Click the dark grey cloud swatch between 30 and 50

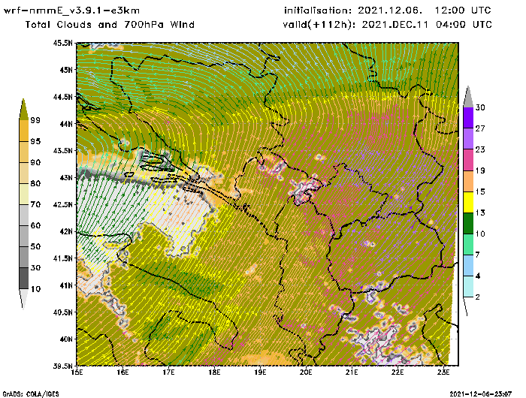coord(24,257)
